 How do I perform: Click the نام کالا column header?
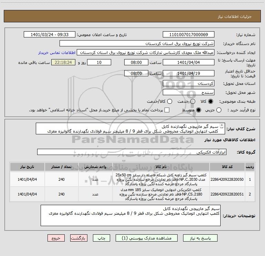[x=161, y=167]
